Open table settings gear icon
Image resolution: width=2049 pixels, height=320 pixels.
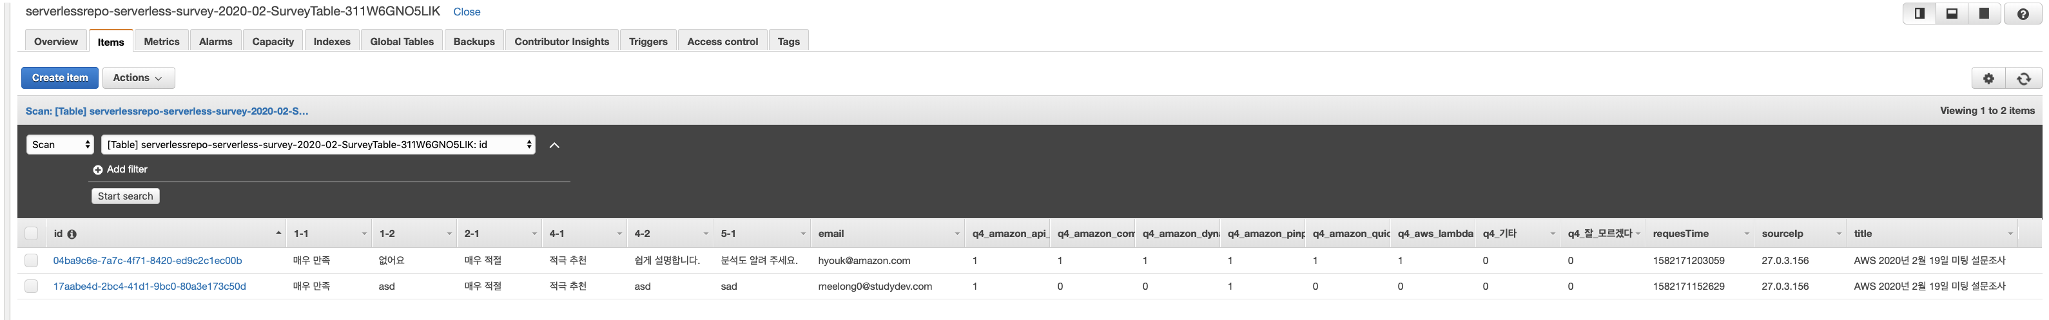(x=1988, y=78)
